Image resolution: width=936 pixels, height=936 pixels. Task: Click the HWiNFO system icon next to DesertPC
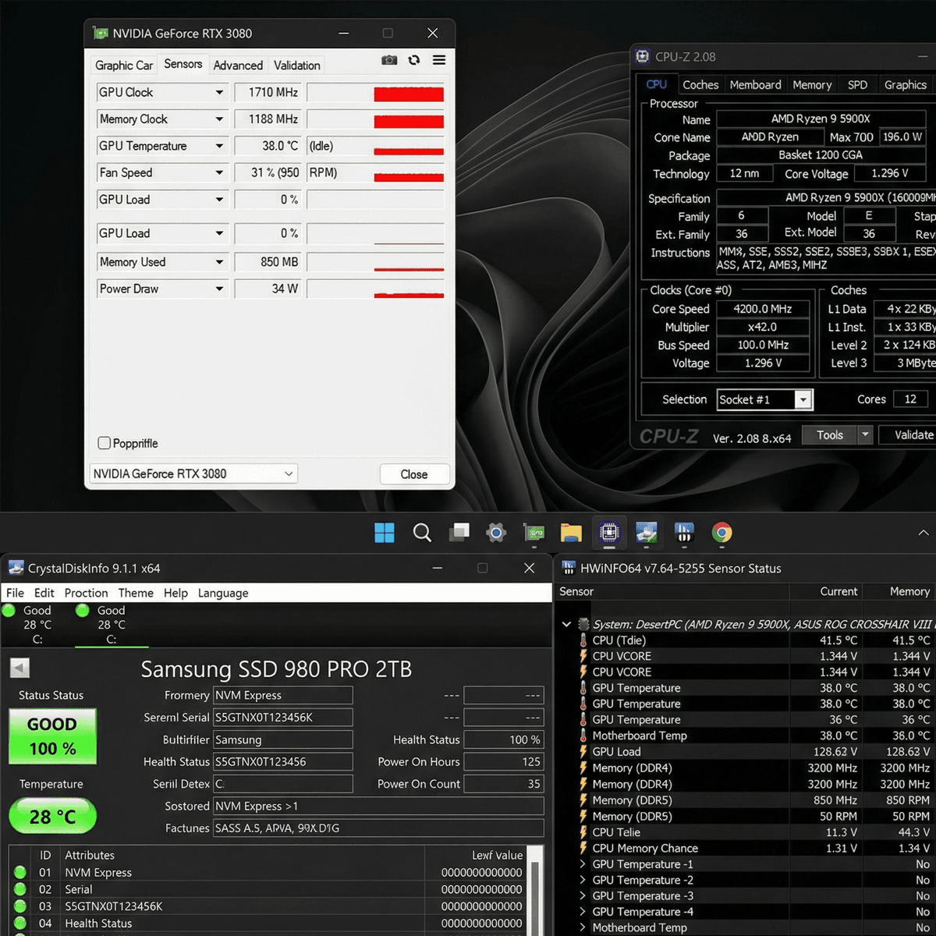[583, 624]
